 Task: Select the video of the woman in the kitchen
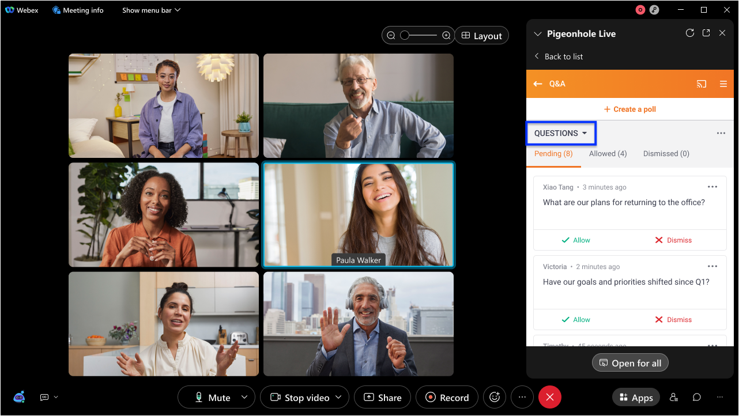[x=164, y=324]
